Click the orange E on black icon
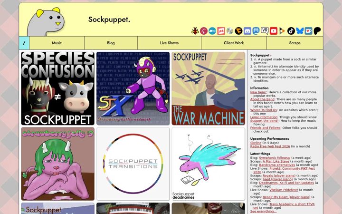Screen dimensions: 342x214 click(238, 31)
